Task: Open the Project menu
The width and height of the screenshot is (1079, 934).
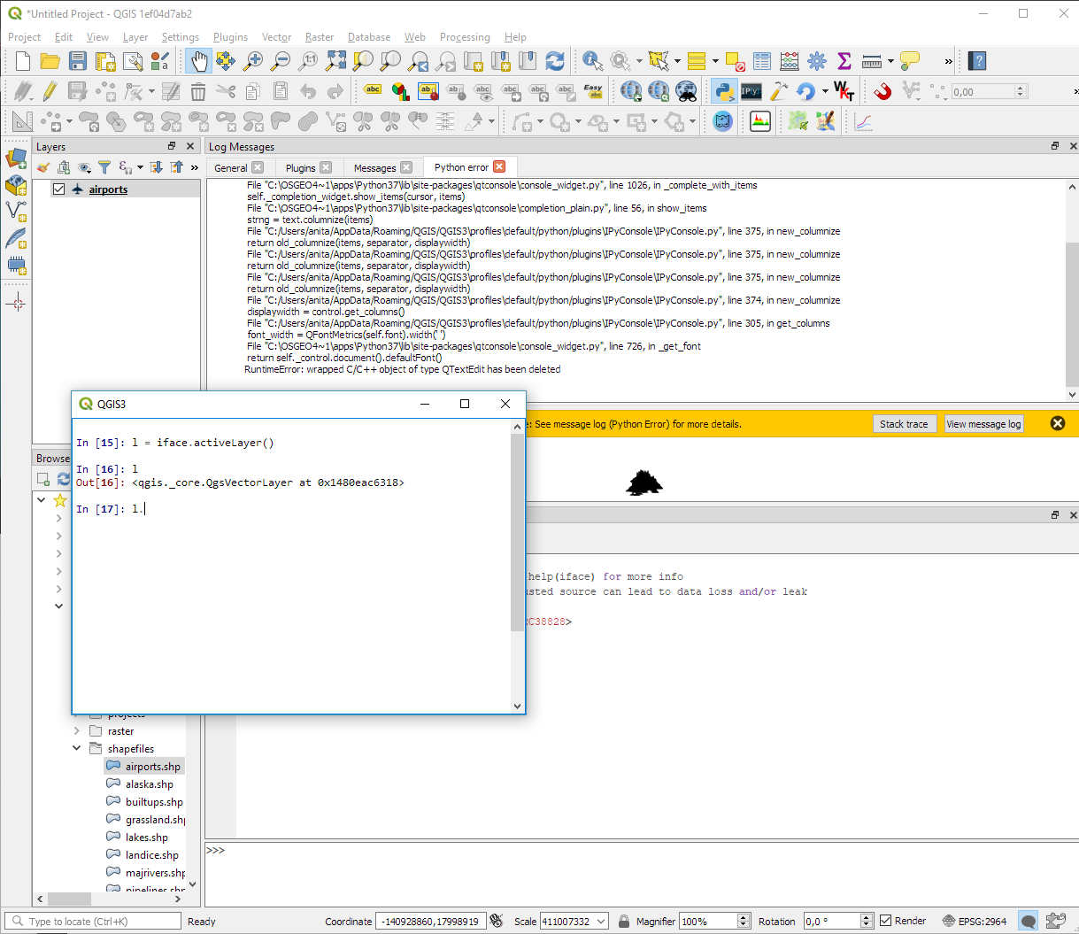Action: (24, 37)
